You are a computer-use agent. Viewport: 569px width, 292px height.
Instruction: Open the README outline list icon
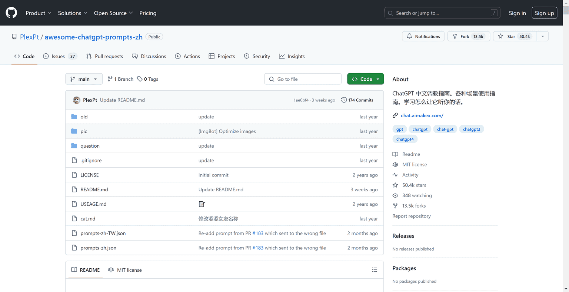tap(375, 270)
